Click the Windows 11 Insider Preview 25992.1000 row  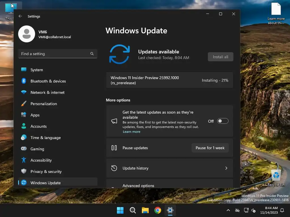point(169,80)
